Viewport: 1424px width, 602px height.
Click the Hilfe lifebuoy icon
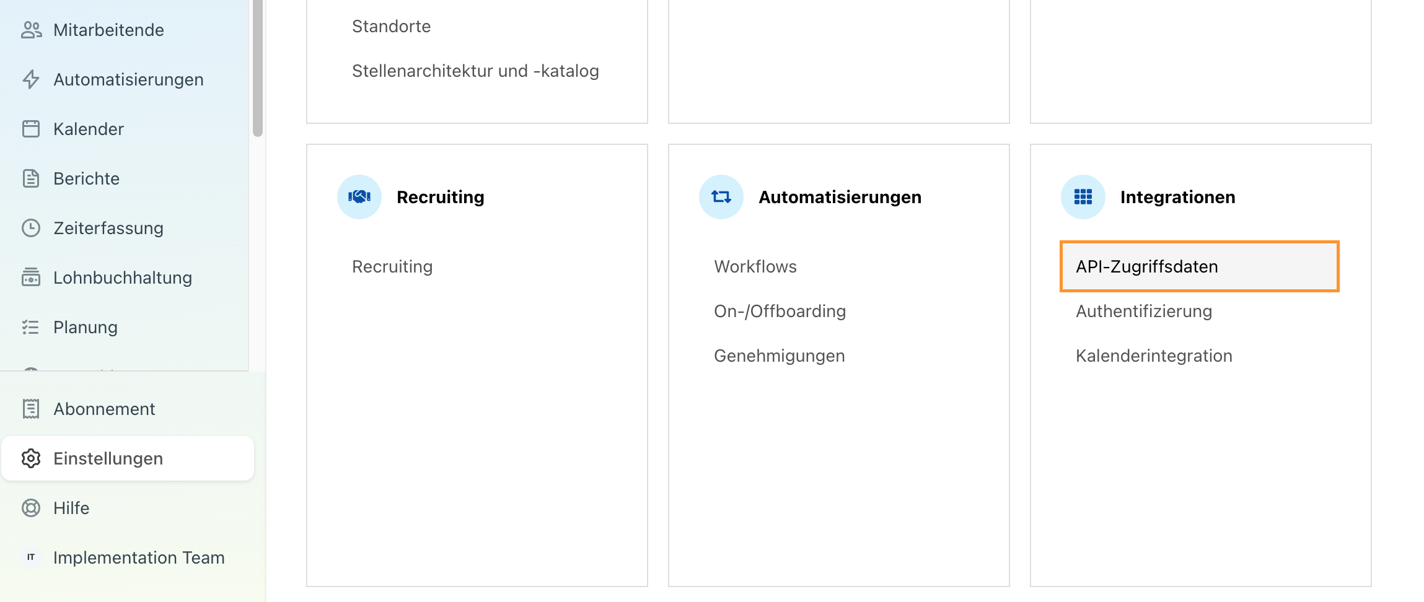click(31, 508)
